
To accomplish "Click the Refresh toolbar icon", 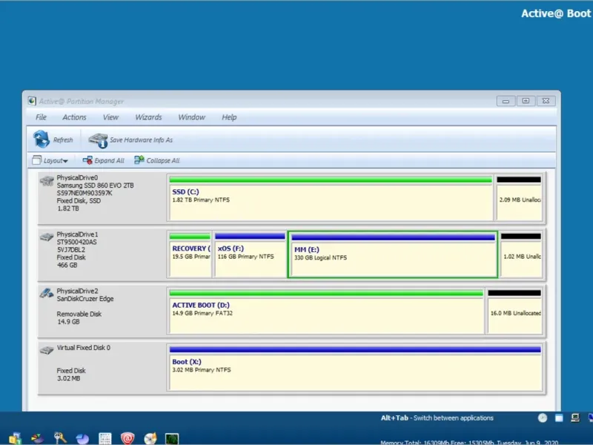I will (42, 139).
